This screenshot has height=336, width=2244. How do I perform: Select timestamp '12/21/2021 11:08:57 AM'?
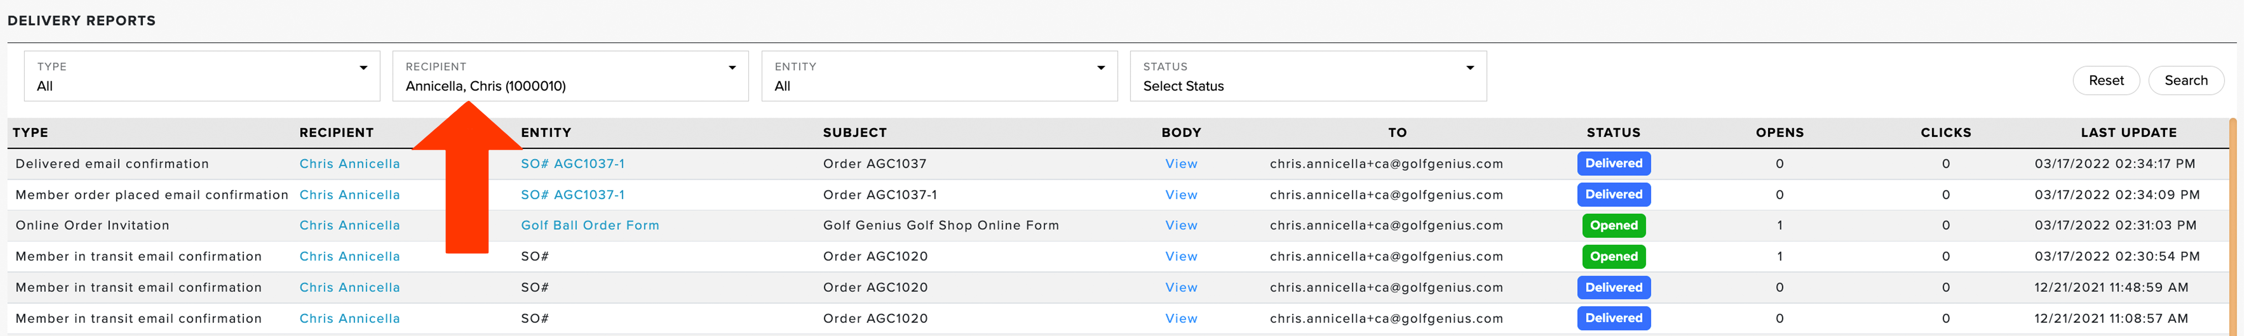pos(2111,319)
